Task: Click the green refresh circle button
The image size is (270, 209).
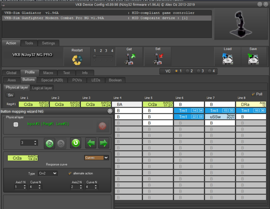Action: tap(76, 143)
